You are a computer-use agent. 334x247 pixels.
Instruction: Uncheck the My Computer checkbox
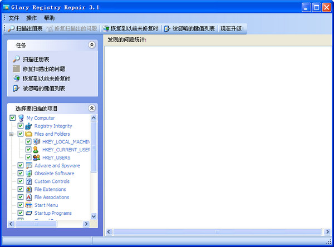(x=13, y=118)
